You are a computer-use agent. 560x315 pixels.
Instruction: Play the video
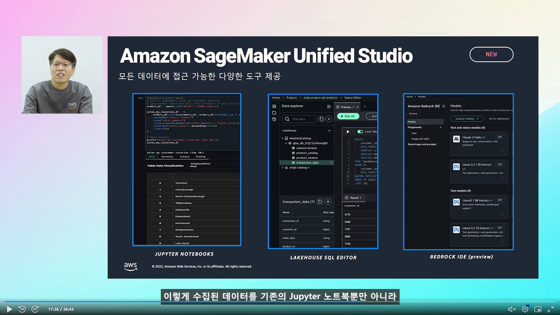click(x=9, y=309)
